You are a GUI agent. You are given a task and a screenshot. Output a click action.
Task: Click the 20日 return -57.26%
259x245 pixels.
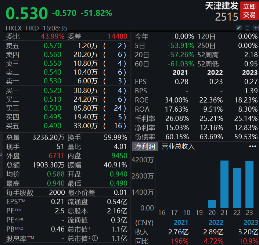(x=181, y=55)
